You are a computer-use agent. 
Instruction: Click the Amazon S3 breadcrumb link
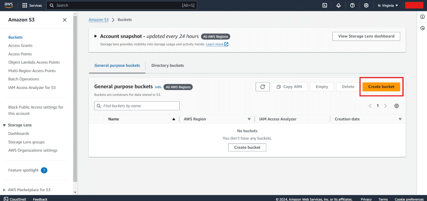click(x=98, y=20)
